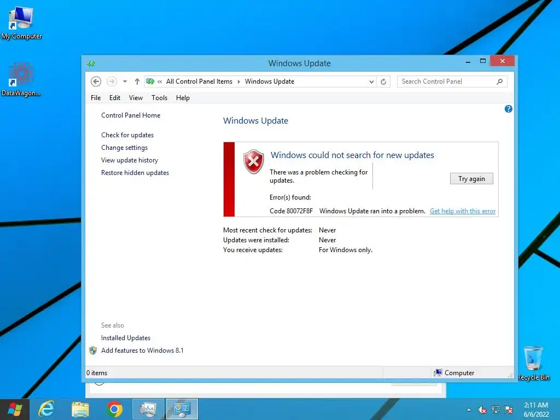Open View update history
Screen dimensions: 560x420
(x=130, y=160)
